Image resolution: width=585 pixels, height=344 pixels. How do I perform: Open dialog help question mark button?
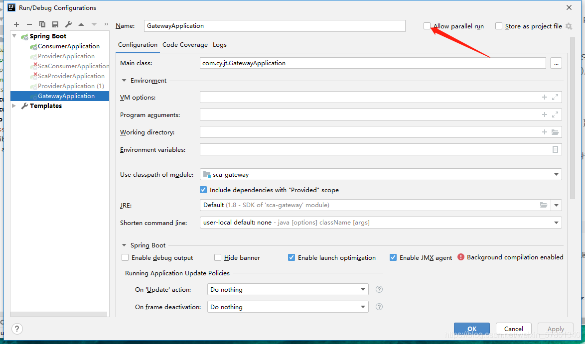click(x=17, y=329)
